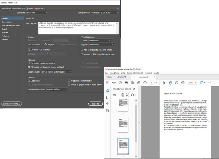This screenshot has height=159, width=219.
Task: Select the Protezione section
Action: coord(5,36)
